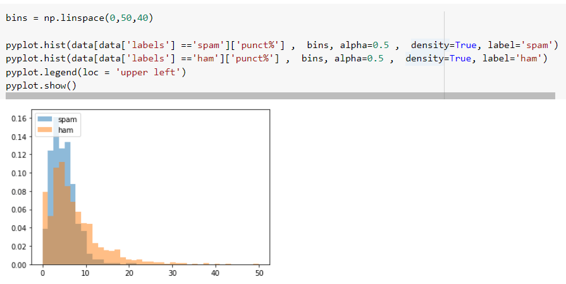Click the x-axis tick label 50

[x=259, y=273]
